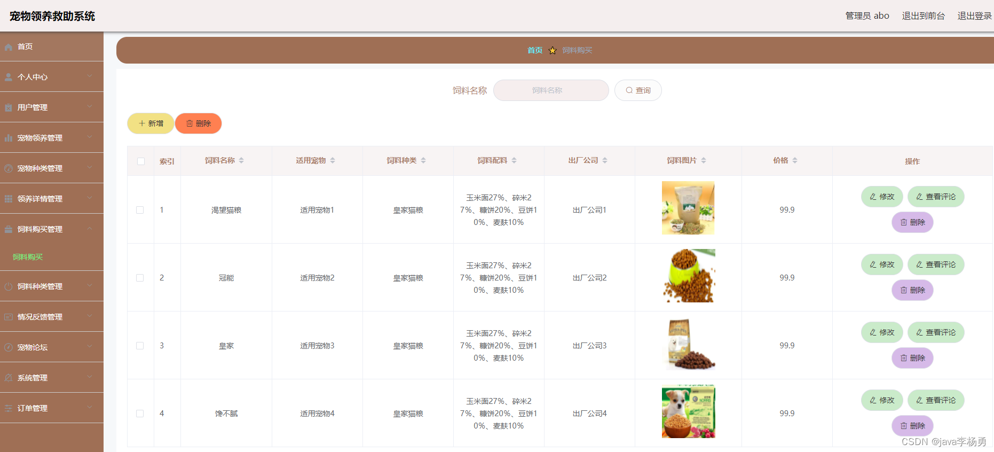Screen dimensions: 994x452
Task: Sort by 适用宠物 column arrows
Action: click(x=333, y=160)
